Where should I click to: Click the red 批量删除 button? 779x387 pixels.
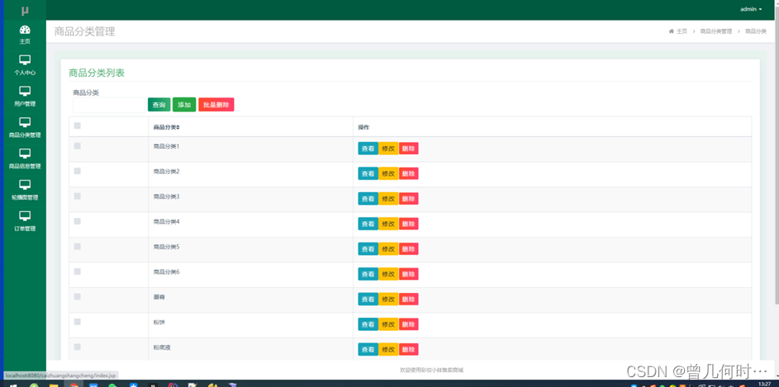click(216, 105)
